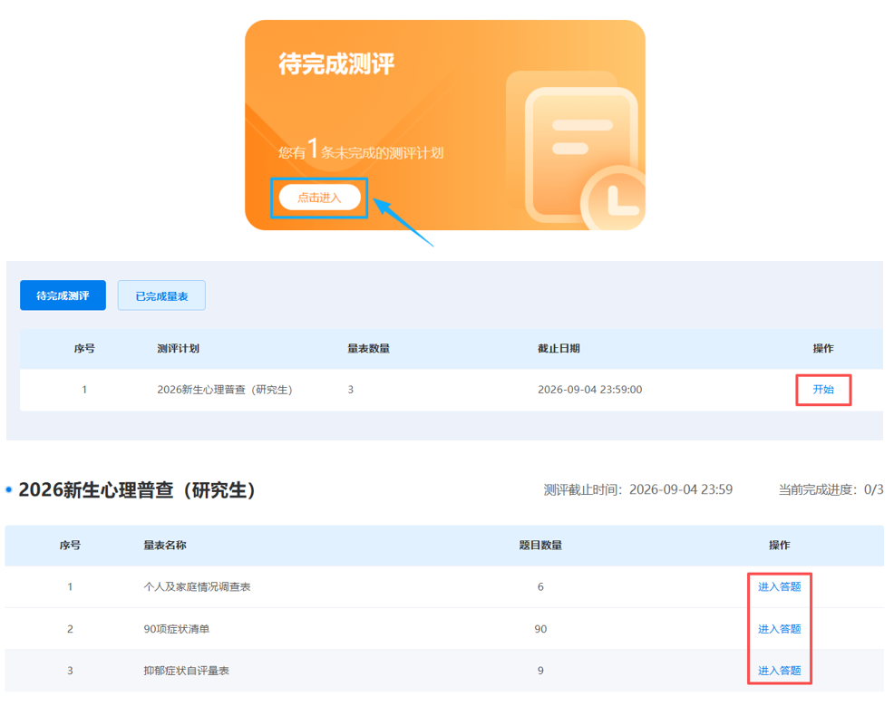Switch to the 待完成测评 tab
The height and width of the screenshot is (706, 894).
(63, 295)
